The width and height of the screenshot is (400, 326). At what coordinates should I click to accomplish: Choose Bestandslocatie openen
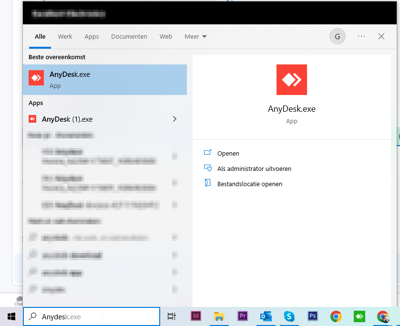(x=250, y=184)
